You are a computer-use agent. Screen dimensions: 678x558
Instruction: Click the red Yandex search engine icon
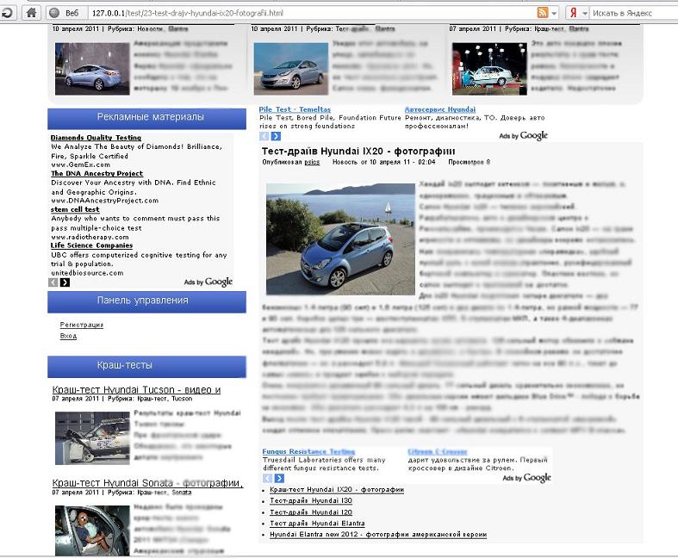(573, 13)
